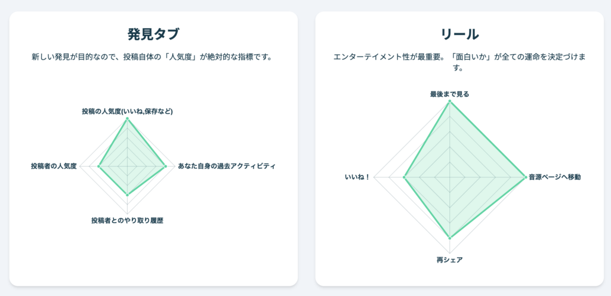Select the 最後まで見る data point on リール radar

(x=450, y=101)
